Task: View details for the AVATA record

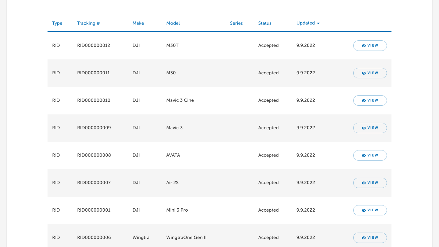Action: point(370,155)
